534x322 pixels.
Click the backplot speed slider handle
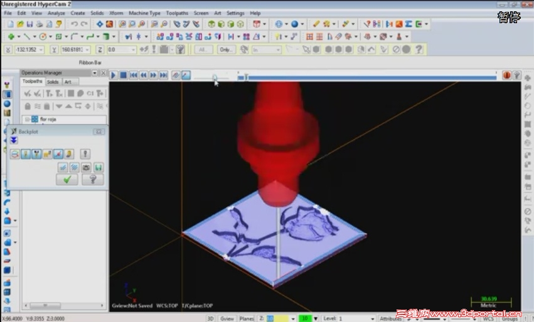[215, 78]
